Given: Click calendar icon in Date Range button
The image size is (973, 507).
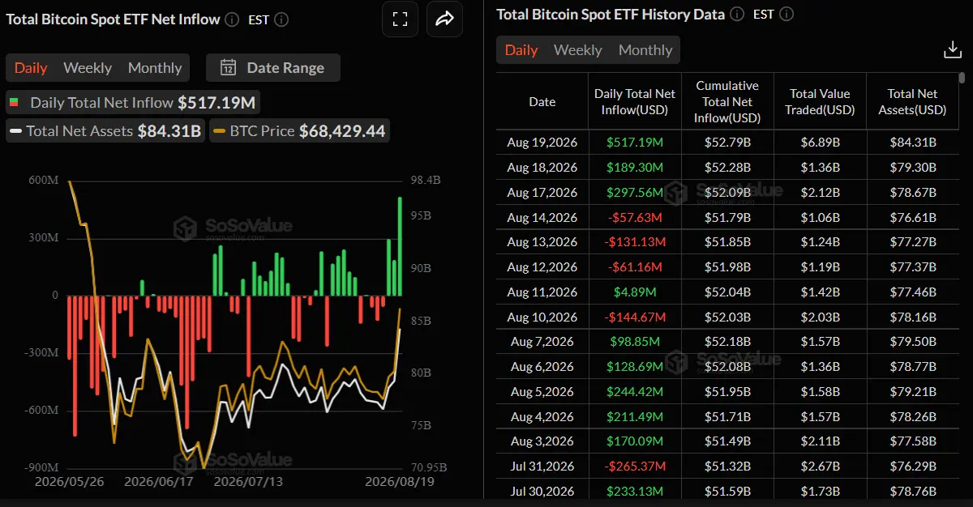Looking at the screenshot, I should point(229,68).
